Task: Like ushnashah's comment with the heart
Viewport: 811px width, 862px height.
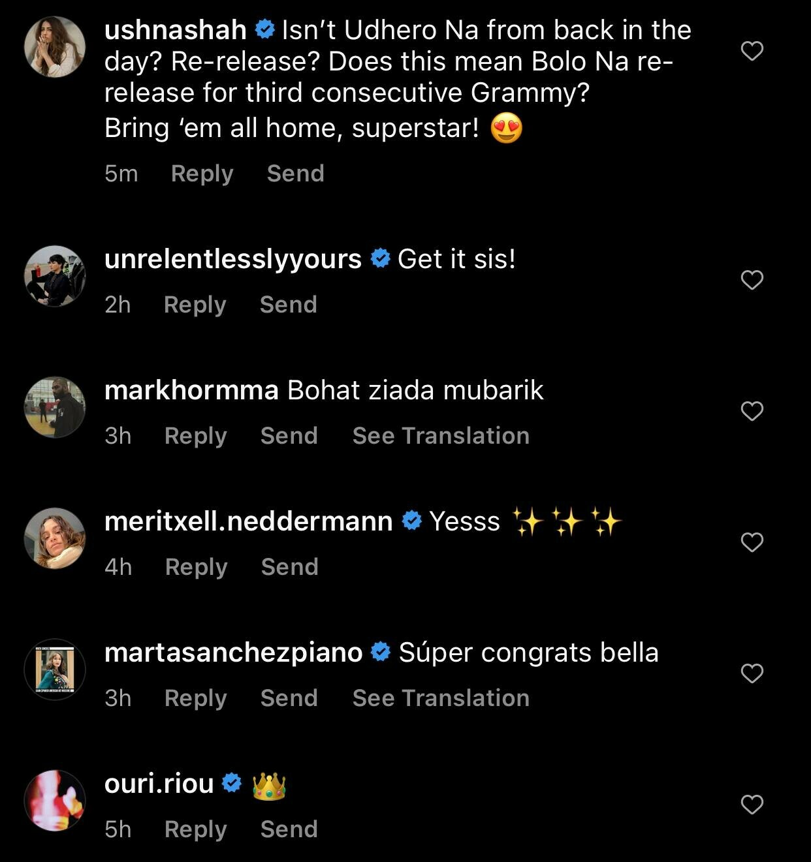Action: pyautogui.click(x=752, y=51)
